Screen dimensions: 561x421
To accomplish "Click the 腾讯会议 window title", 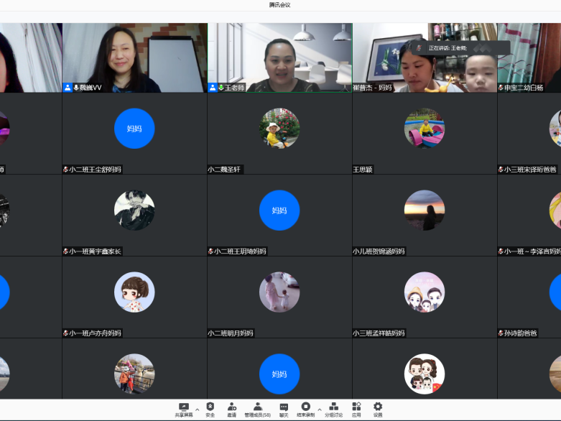I will pyautogui.click(x=280, y=5).
